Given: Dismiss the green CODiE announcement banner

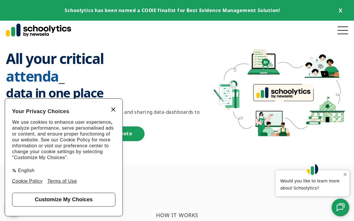Looking at the screenshot, I should [x=340, y=10].
